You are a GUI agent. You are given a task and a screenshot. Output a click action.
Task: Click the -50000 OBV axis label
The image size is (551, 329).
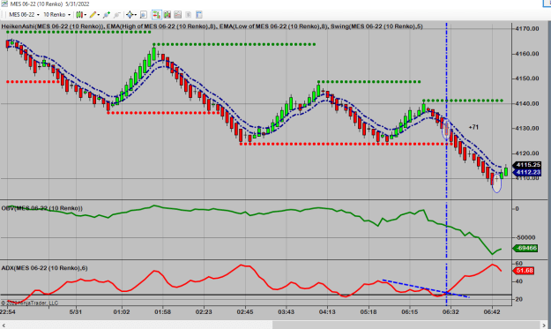coord(525,237)
